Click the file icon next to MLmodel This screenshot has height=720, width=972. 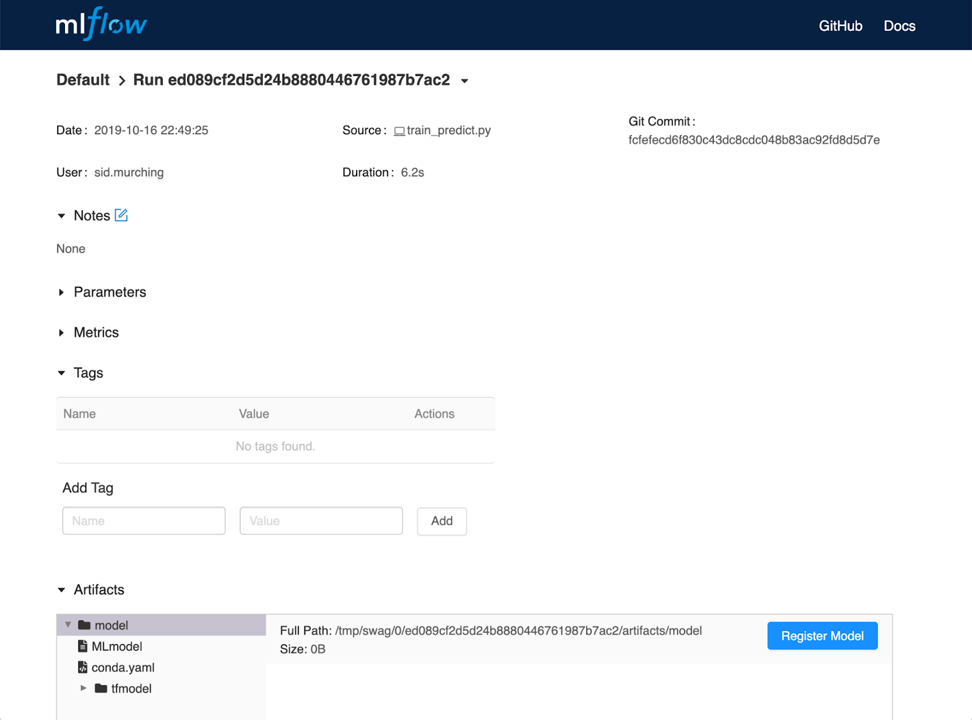click(83, 646)
